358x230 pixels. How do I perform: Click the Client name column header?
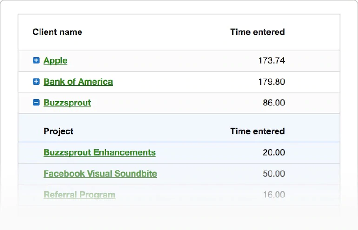pos(57,32)
